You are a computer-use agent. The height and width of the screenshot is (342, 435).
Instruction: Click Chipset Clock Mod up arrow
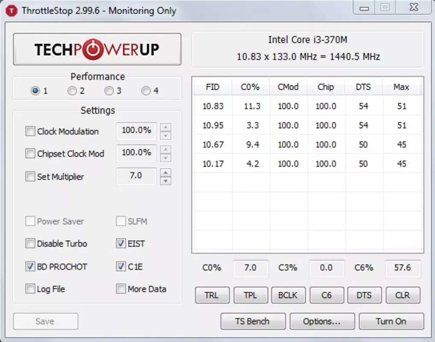tap(166, 149)
